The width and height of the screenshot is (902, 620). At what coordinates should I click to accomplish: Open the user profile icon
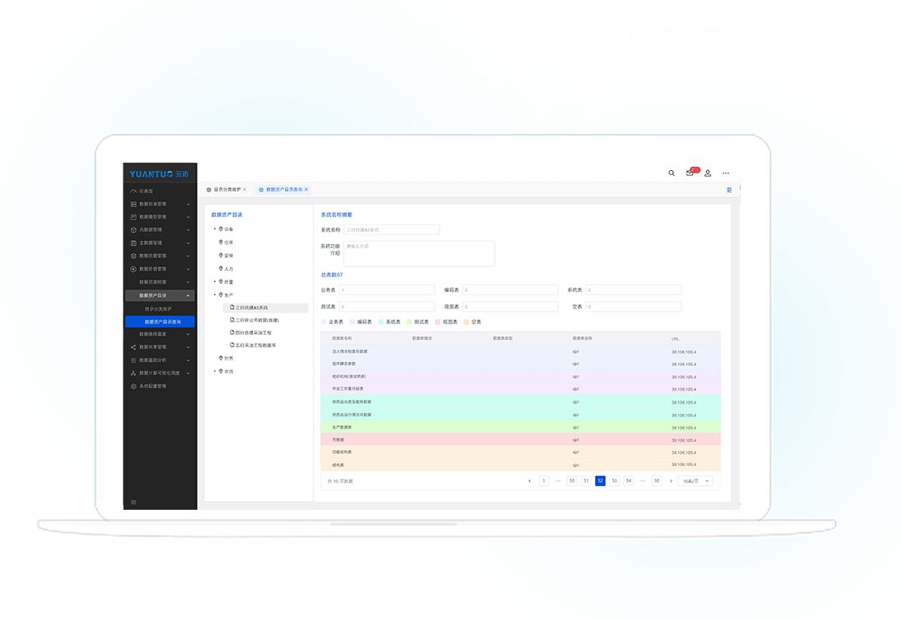(708, 173)
